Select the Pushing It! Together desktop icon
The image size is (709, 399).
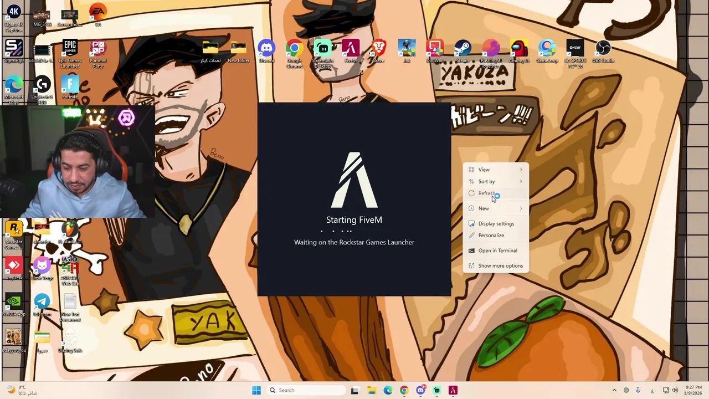click(491, 53)
